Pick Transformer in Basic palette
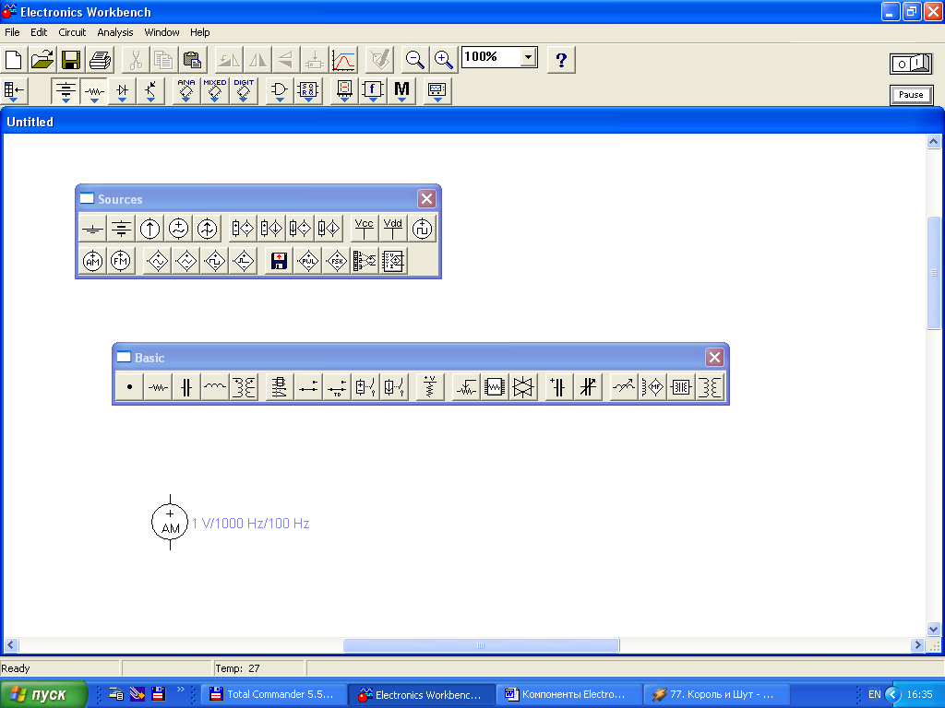This screenshot has height=708, width=945. 244,387
